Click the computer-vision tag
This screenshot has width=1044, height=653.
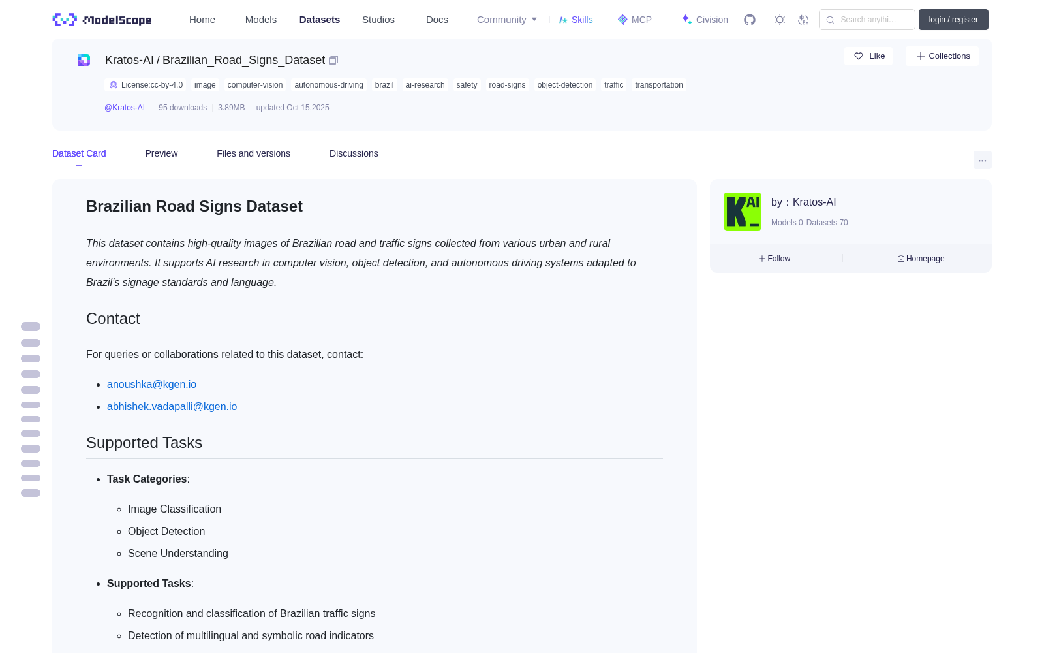click(x=255, y=85)
